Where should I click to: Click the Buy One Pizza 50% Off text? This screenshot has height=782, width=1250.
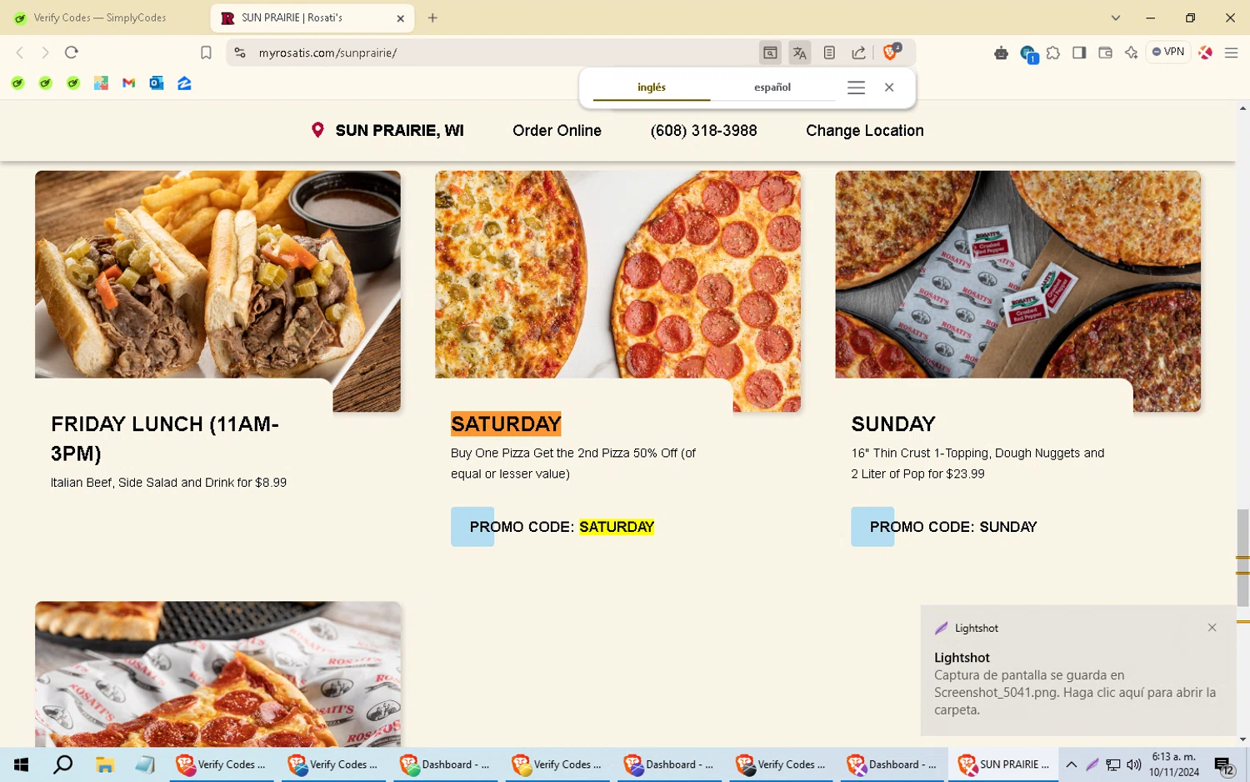pyautogui.click(x=573, y=464)
